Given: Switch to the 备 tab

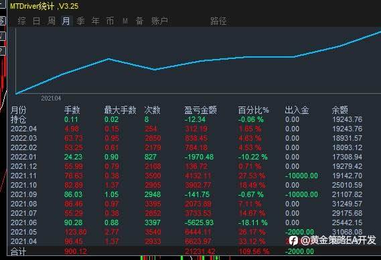Looking at the screenshot, I should pos(139,21).
